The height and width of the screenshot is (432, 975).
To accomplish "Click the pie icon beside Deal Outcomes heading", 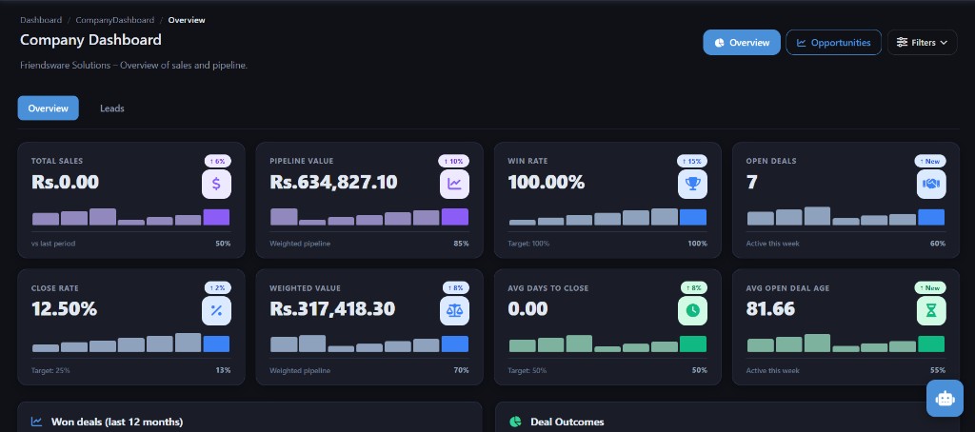I will point(515,422).
